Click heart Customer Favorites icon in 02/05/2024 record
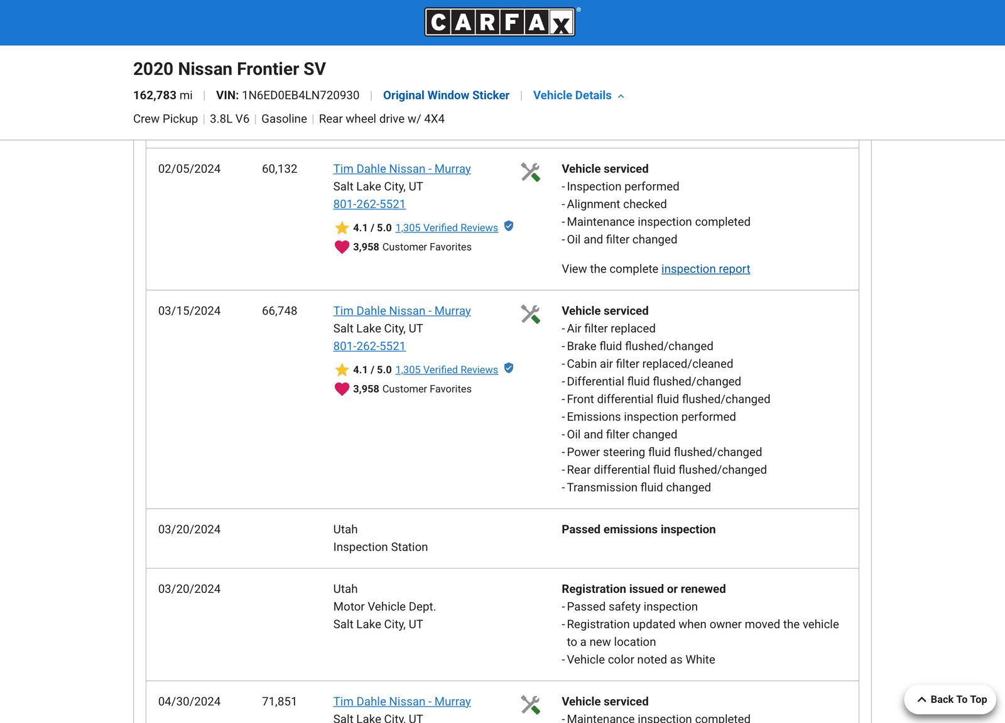This screenshot has width=1005, height=723. click(342, 247)
